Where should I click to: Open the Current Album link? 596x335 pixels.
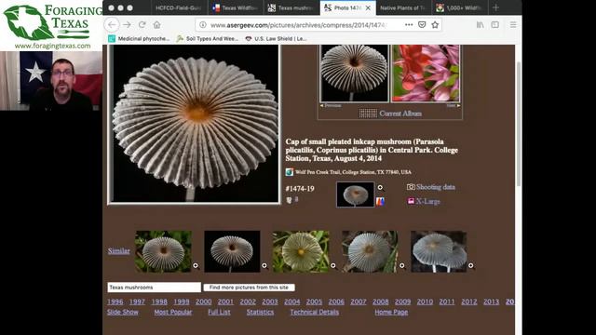(x=400, y=114)
